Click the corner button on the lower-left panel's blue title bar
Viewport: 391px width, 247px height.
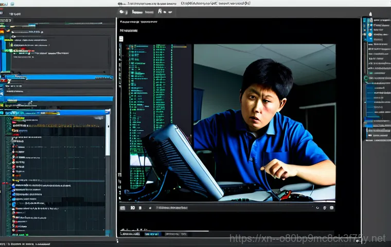pyautogui.click(x=108, y=112)
